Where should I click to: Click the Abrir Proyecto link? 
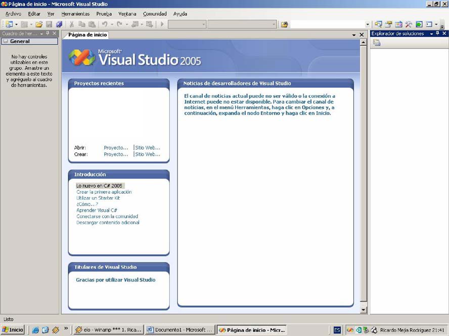click(x=116, y=148)
